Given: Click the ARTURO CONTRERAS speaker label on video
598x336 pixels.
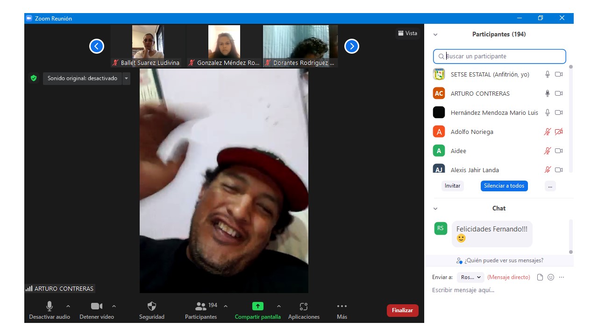Looking at the screenshot, I should point(60,288).
